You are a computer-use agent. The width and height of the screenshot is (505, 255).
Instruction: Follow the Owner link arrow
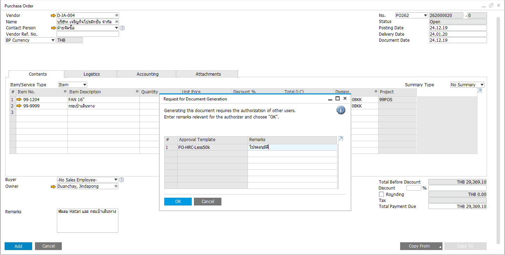tap(53, 186)
